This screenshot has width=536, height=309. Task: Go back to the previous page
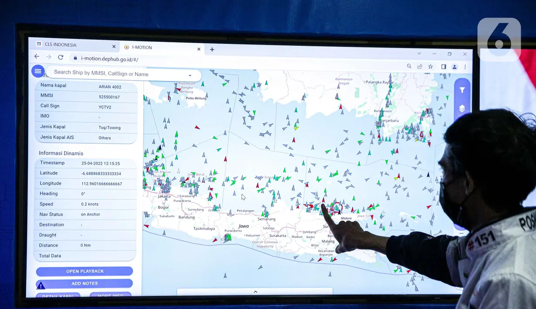(37, 57)
